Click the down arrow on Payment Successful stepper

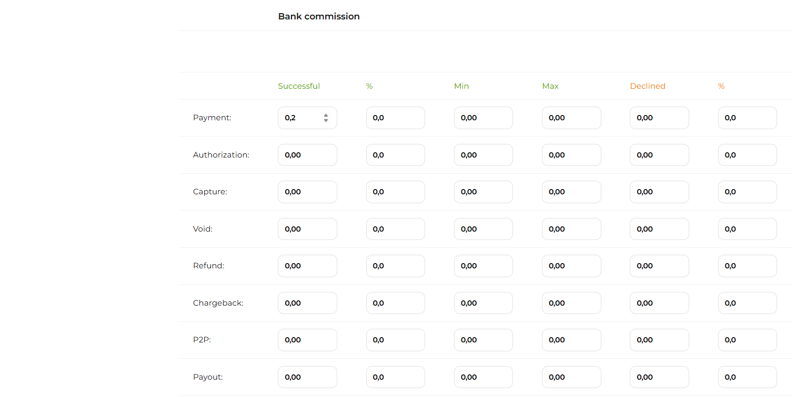[x=326, y=121]
